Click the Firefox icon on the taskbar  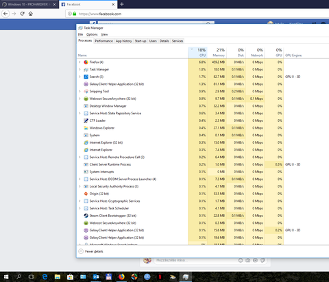[121, 277]
